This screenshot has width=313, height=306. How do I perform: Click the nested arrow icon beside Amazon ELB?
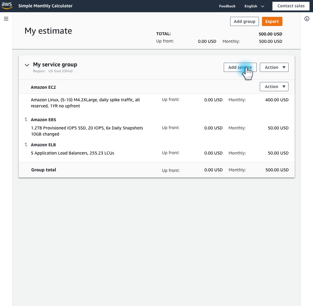[26, 145]
